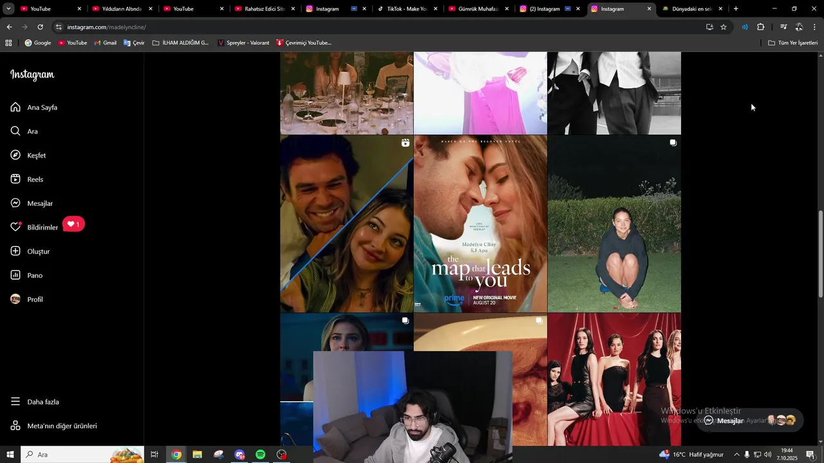The image size is (824, 463).
Task: Open Task View on the taskbar
Action: [x=154, y=455]
